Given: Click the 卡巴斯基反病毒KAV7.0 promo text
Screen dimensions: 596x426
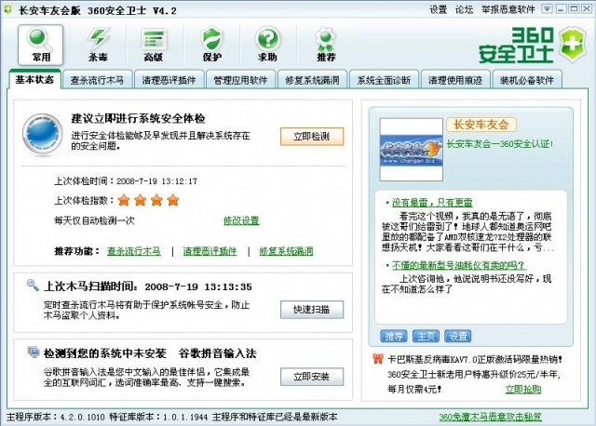Looking at the screenshot, I should tap(475, 359).
